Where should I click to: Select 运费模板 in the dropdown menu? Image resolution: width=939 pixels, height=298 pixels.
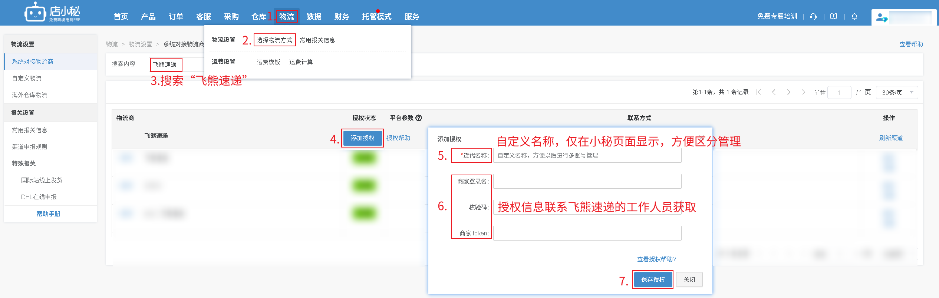tap(268, 62)
